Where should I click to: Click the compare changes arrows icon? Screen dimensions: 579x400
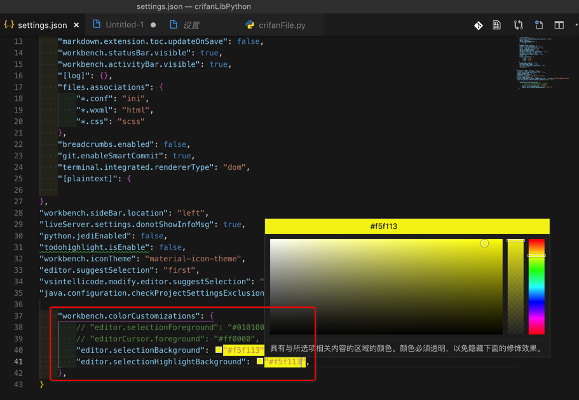519,25
